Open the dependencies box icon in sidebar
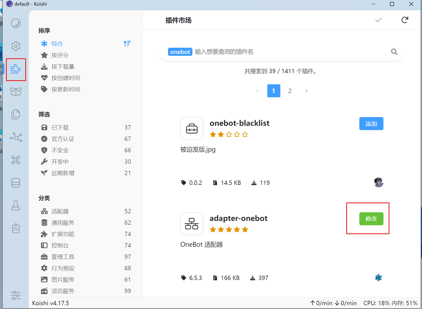The height and width of the screenshot is (309, 422). point(16,92)
